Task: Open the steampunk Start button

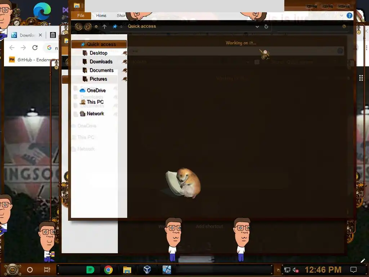Action: [13, 270]
